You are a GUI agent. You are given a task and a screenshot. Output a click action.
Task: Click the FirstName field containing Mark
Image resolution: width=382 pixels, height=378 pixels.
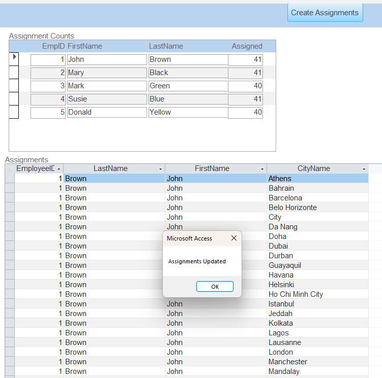click(107, 86)
